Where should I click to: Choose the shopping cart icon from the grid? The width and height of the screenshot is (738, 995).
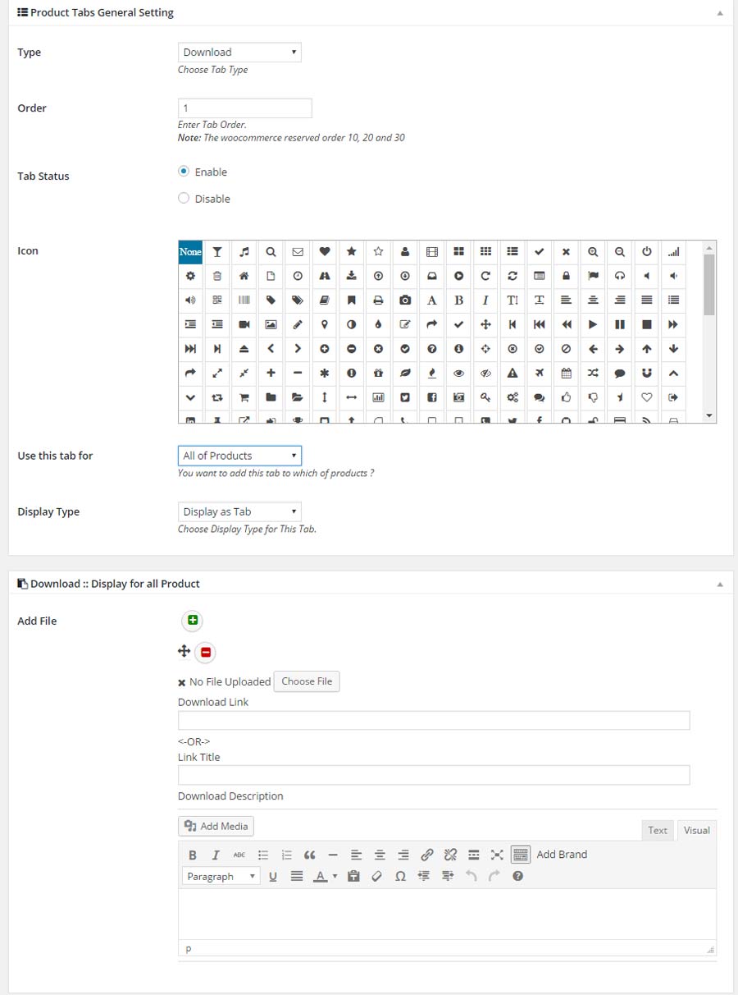(x=244, y=397)
